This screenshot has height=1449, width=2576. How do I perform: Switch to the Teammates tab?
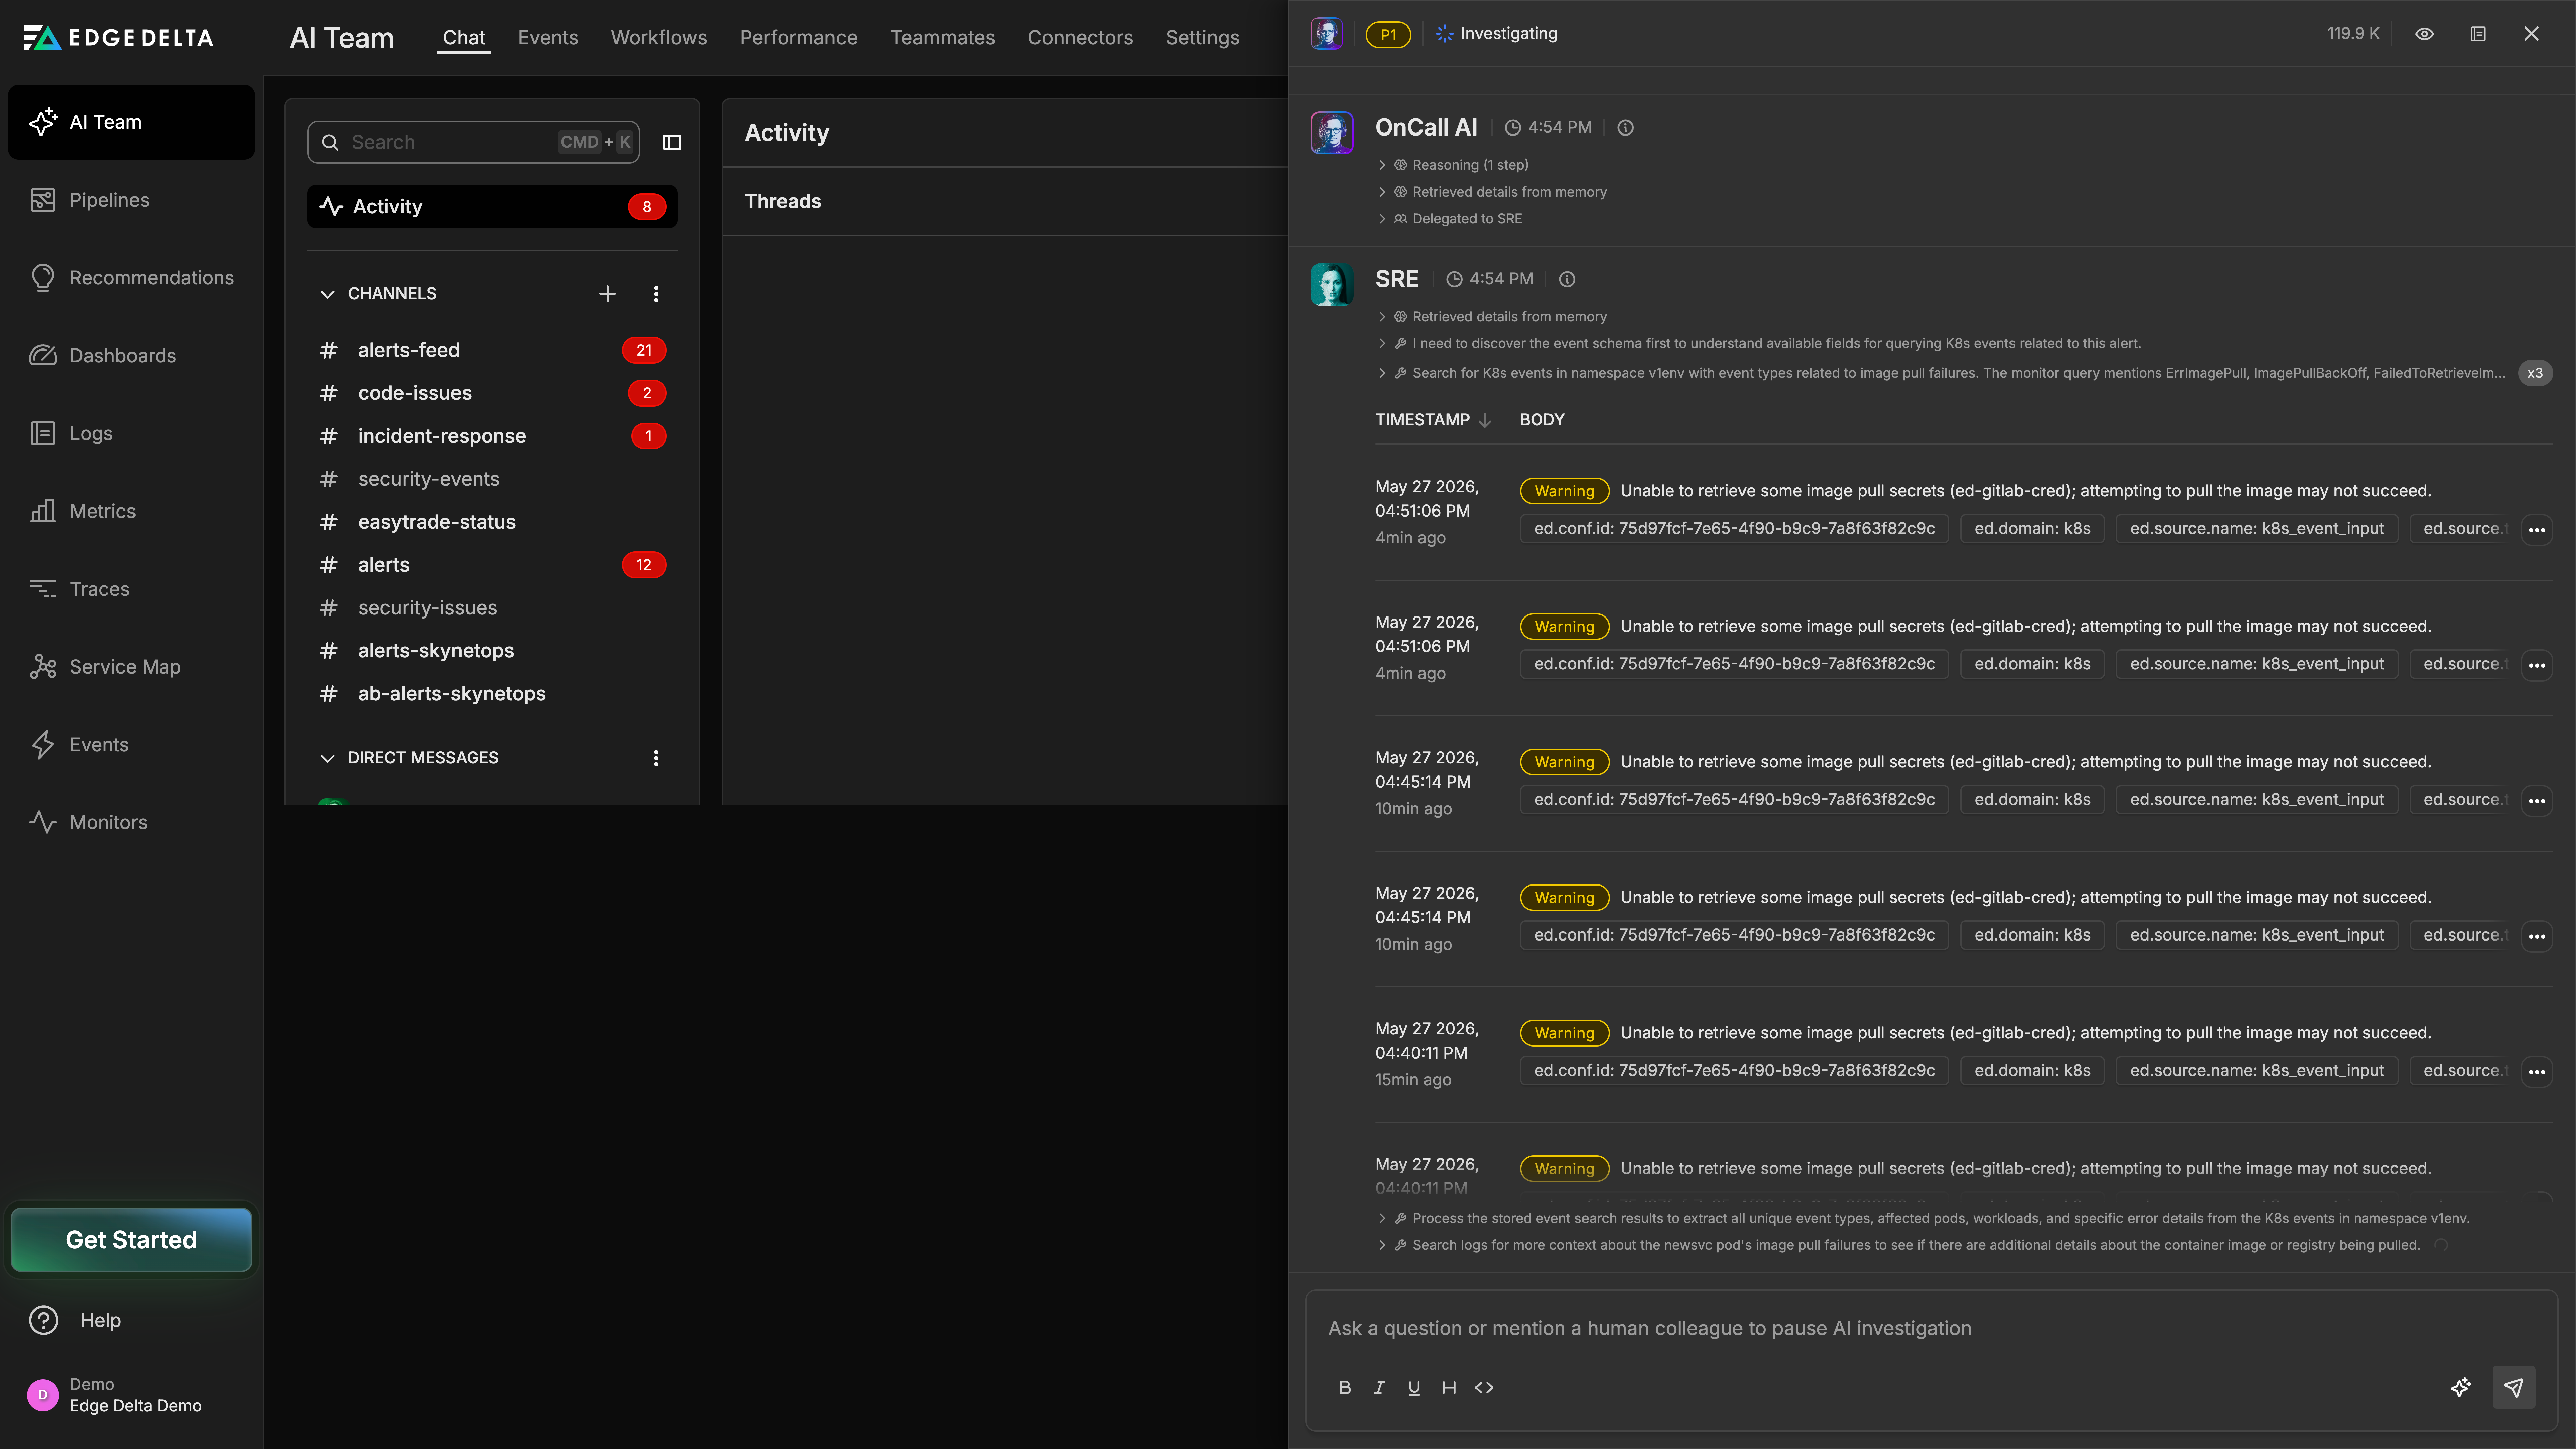click(943, 38)
